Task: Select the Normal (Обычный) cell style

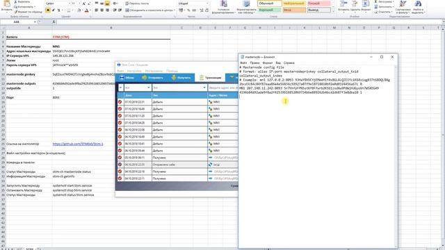Action: pos(270,3)
